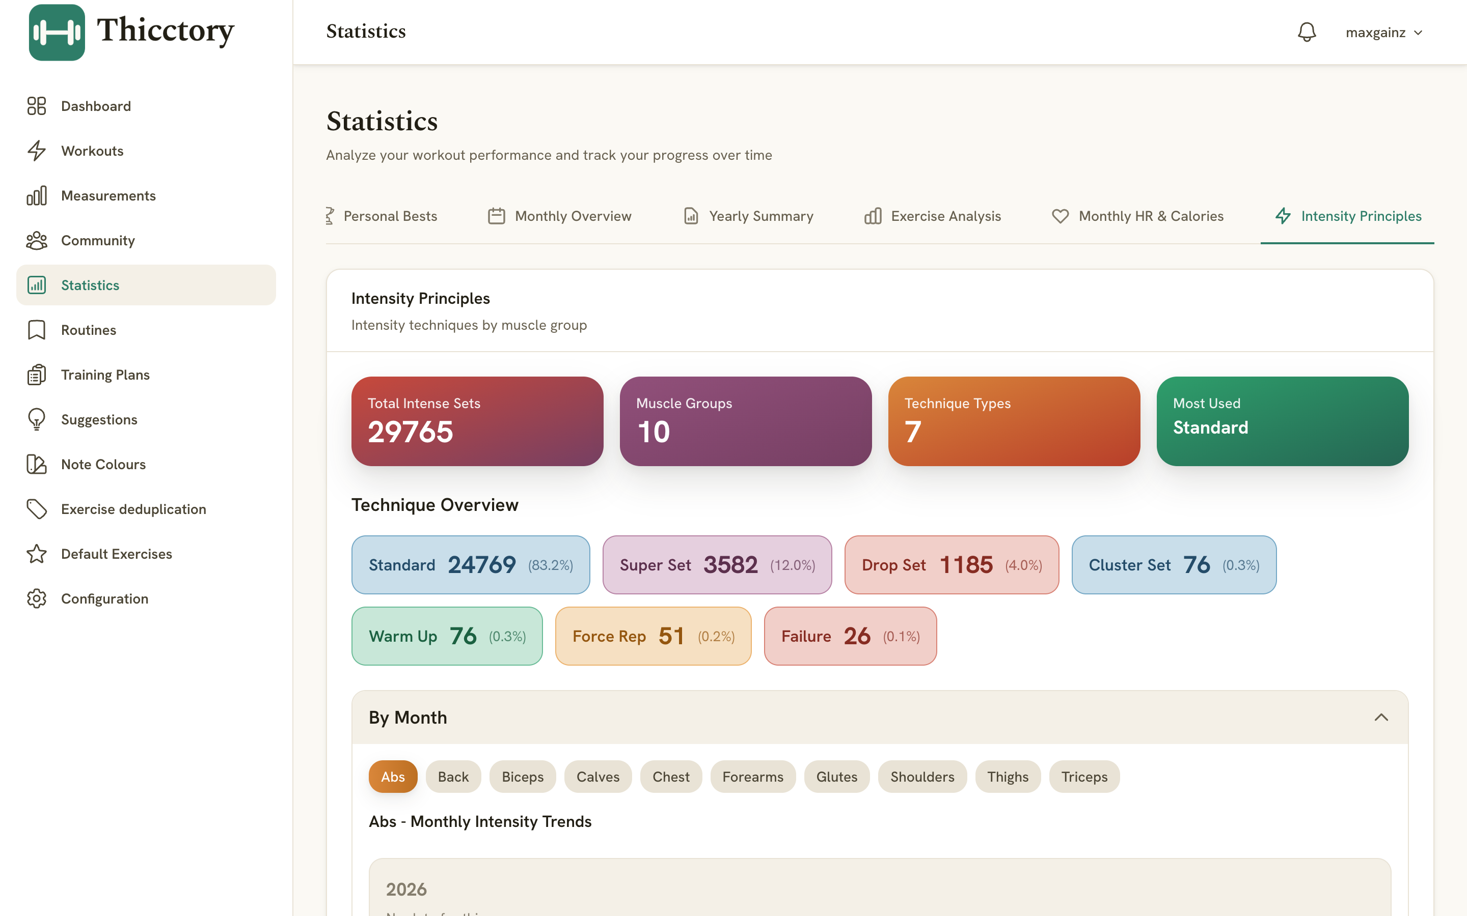The height and width of the screenshot is (916, 1467).
Task: Click the Technique Types 7 card
Action: point(1014,421)
